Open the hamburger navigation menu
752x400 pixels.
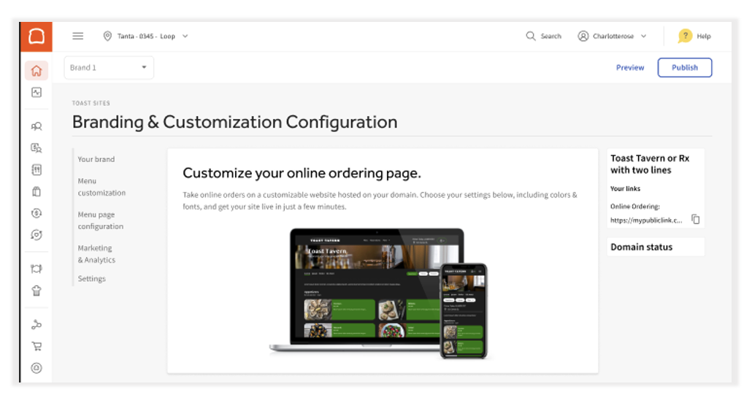coord(78,36)
